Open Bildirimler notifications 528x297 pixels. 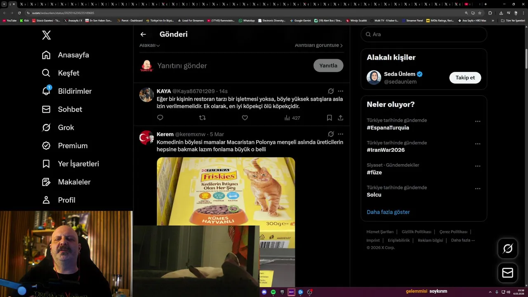[x=67, y=91]
